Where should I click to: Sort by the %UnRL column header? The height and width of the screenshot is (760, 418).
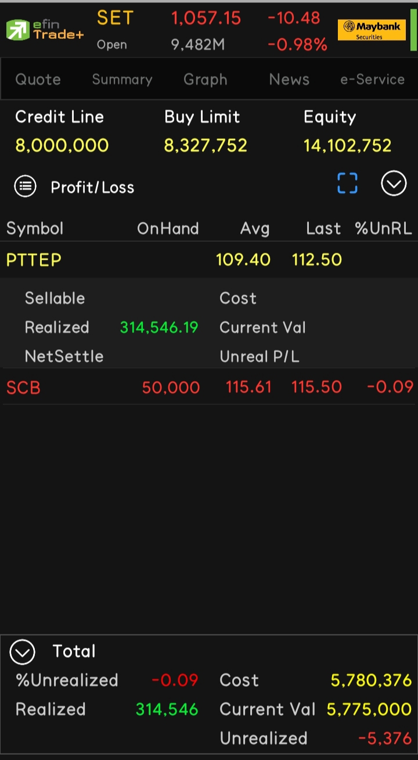pyautogui.click(x=383, y=228)
